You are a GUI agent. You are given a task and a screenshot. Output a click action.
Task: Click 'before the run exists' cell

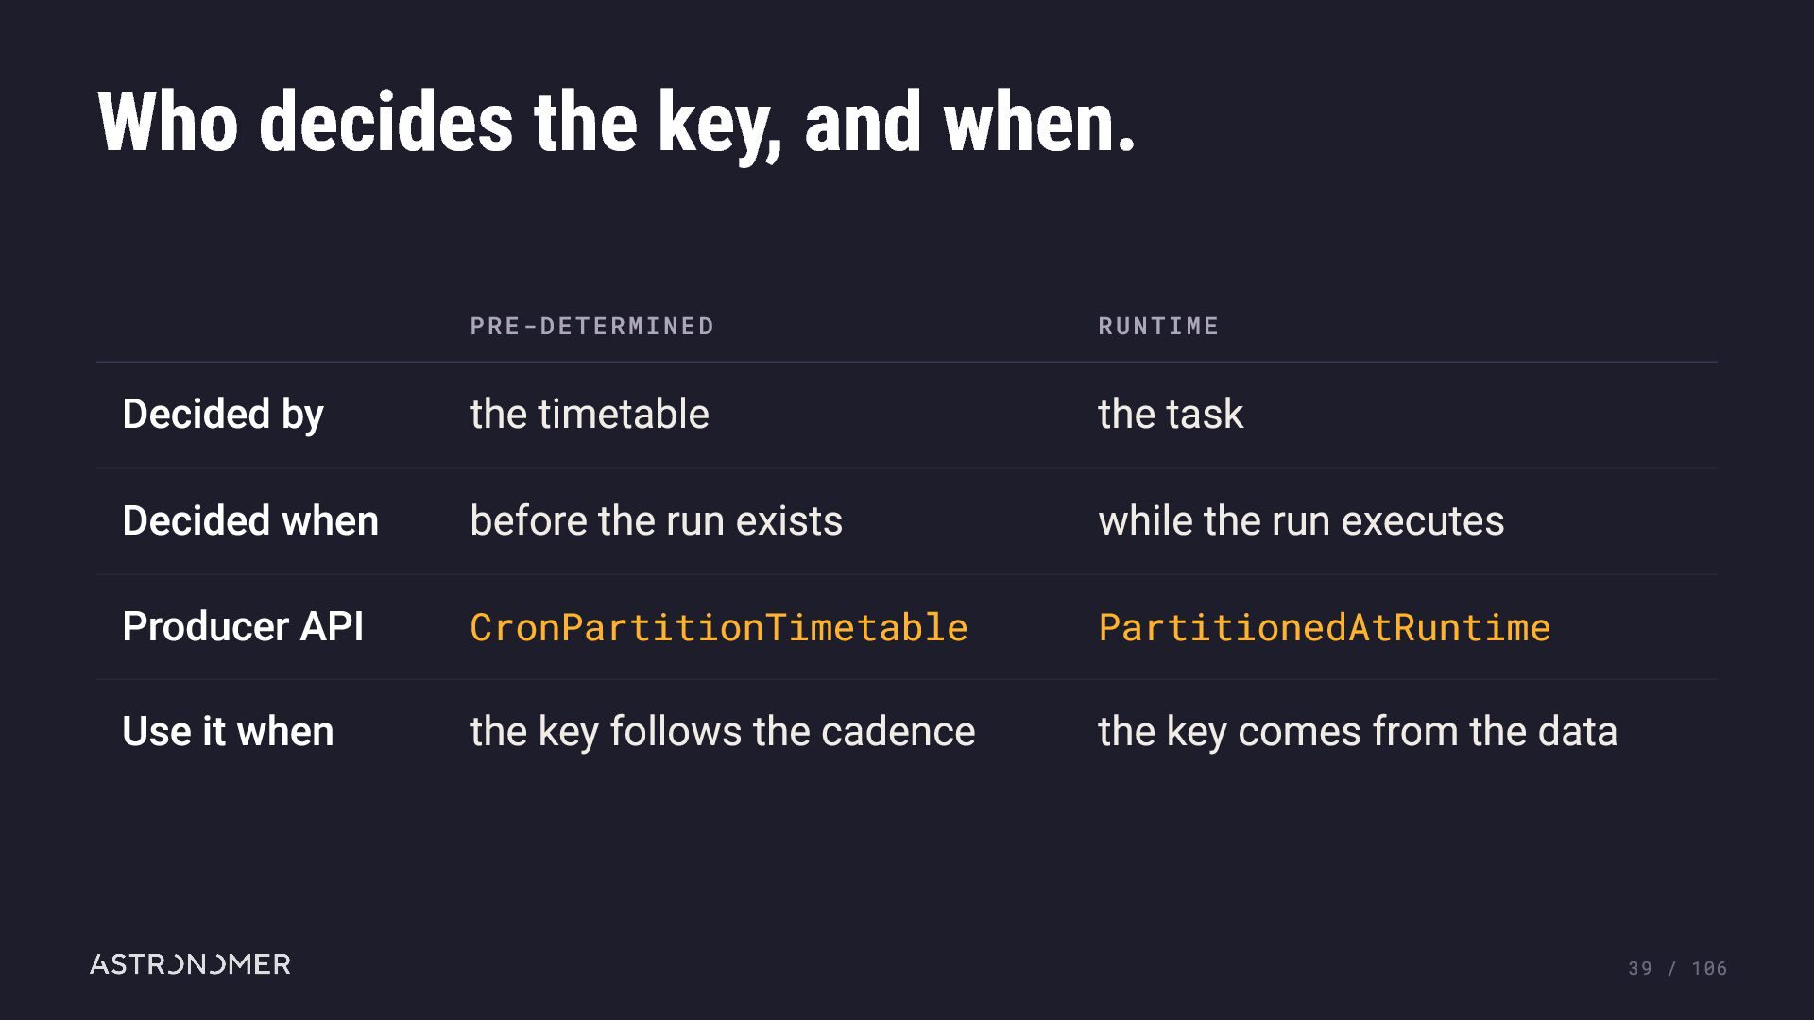tap(657, 520)
